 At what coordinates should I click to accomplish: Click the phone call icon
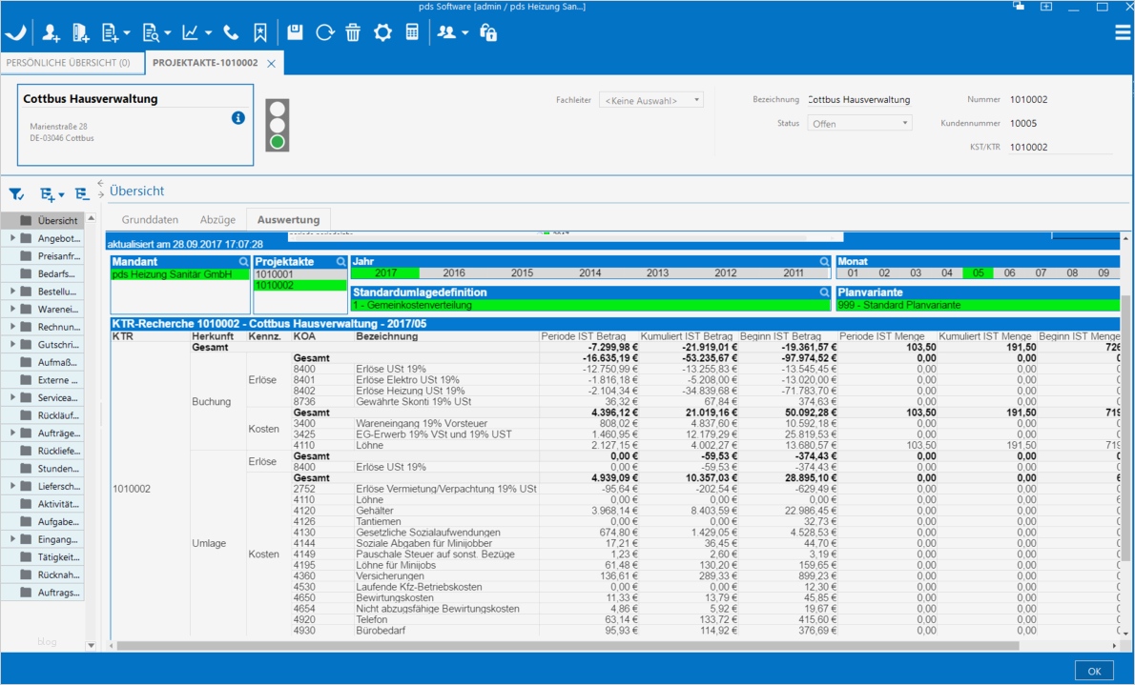231,33
